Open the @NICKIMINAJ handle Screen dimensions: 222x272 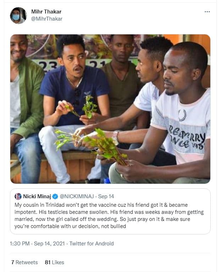[77, 196]
